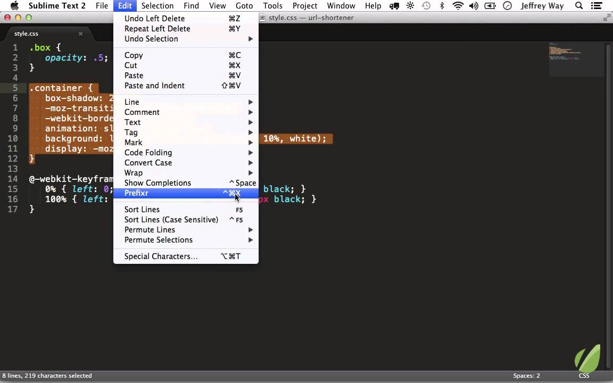Open Notification Center list icon
The height and width of the screenshot is (383, 613).
(597, 5)
